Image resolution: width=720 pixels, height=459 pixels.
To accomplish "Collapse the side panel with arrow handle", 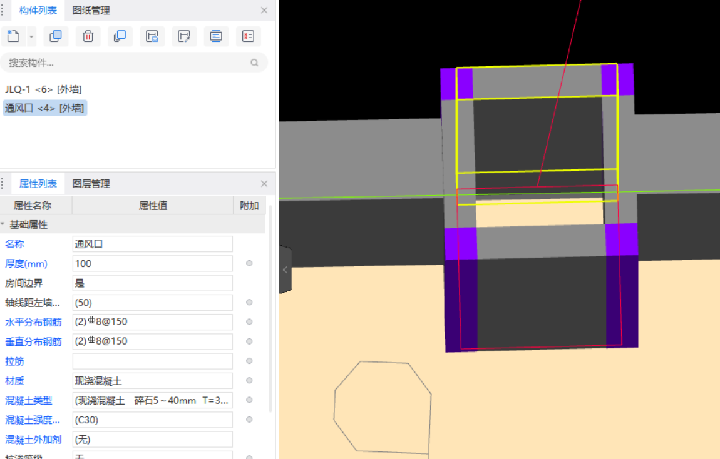I will click(x=285, y=270).
